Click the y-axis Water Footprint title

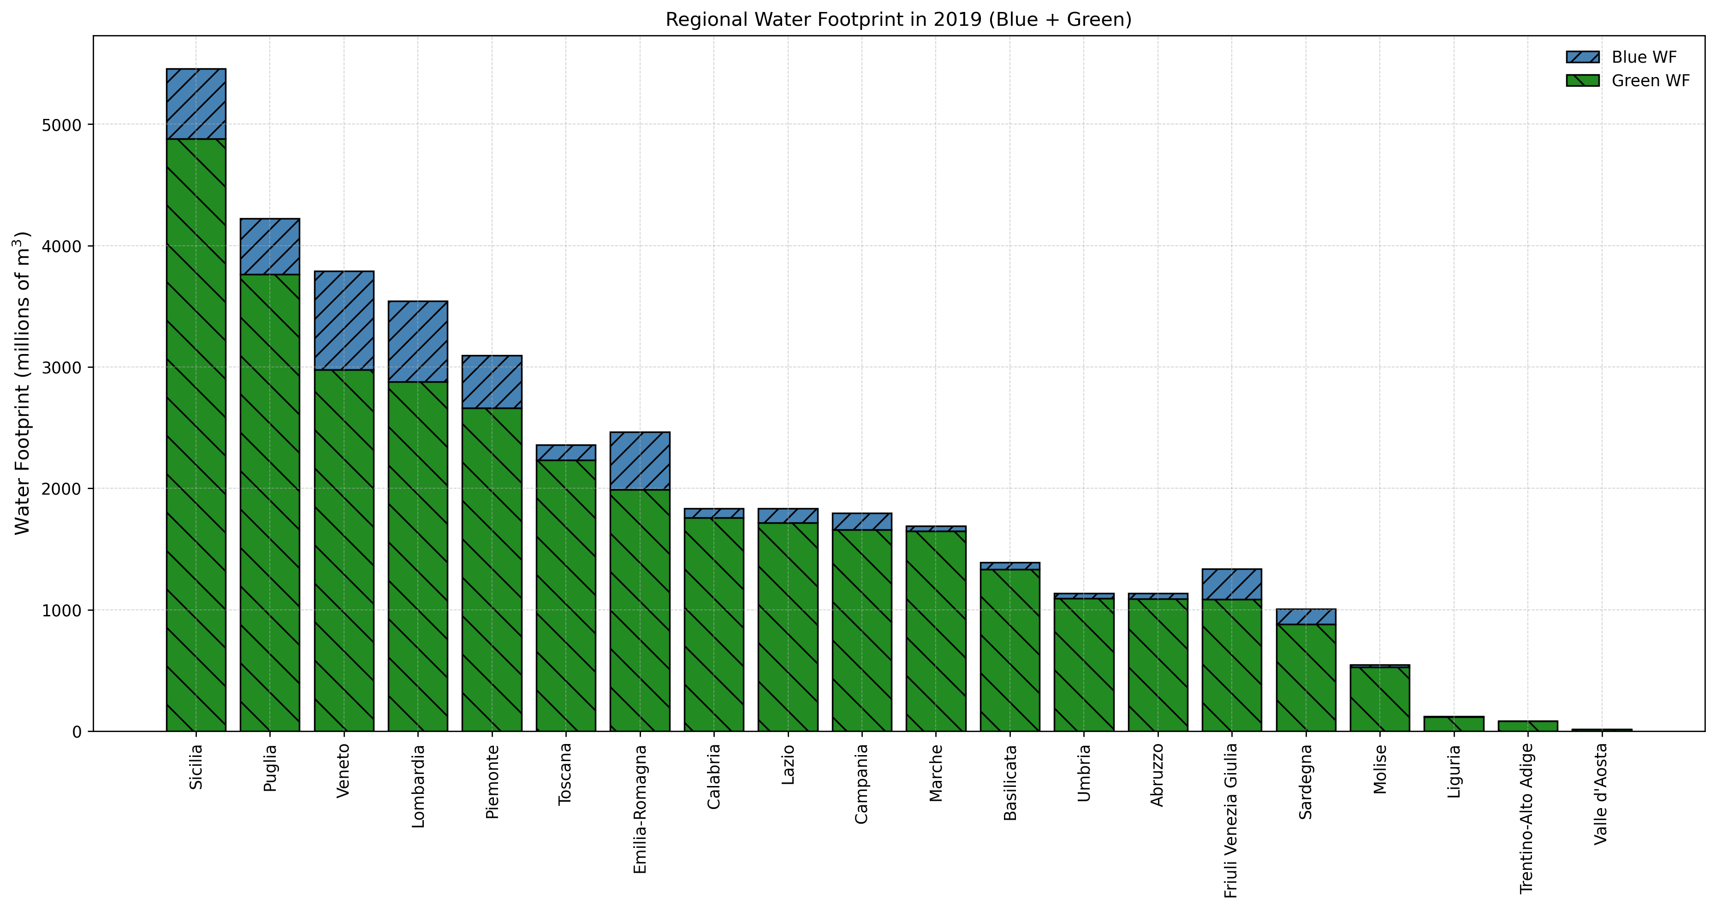coord(23,383)
